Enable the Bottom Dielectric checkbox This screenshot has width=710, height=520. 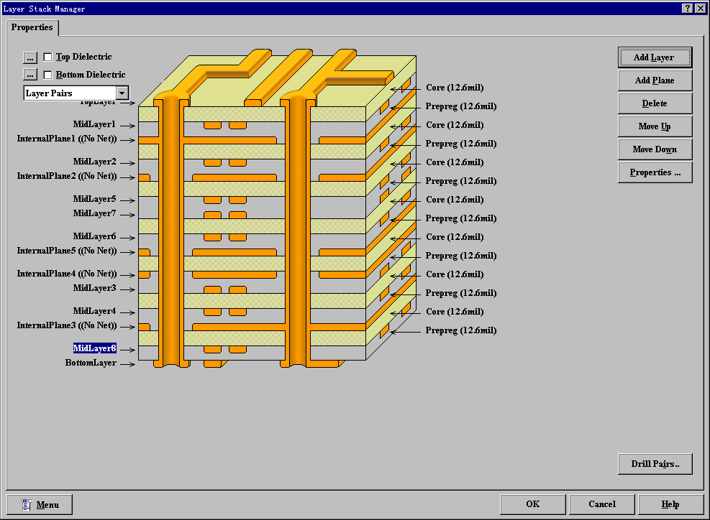[48, 75]
